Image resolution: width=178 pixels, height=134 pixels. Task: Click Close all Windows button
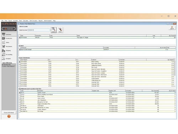coord(9,113)
